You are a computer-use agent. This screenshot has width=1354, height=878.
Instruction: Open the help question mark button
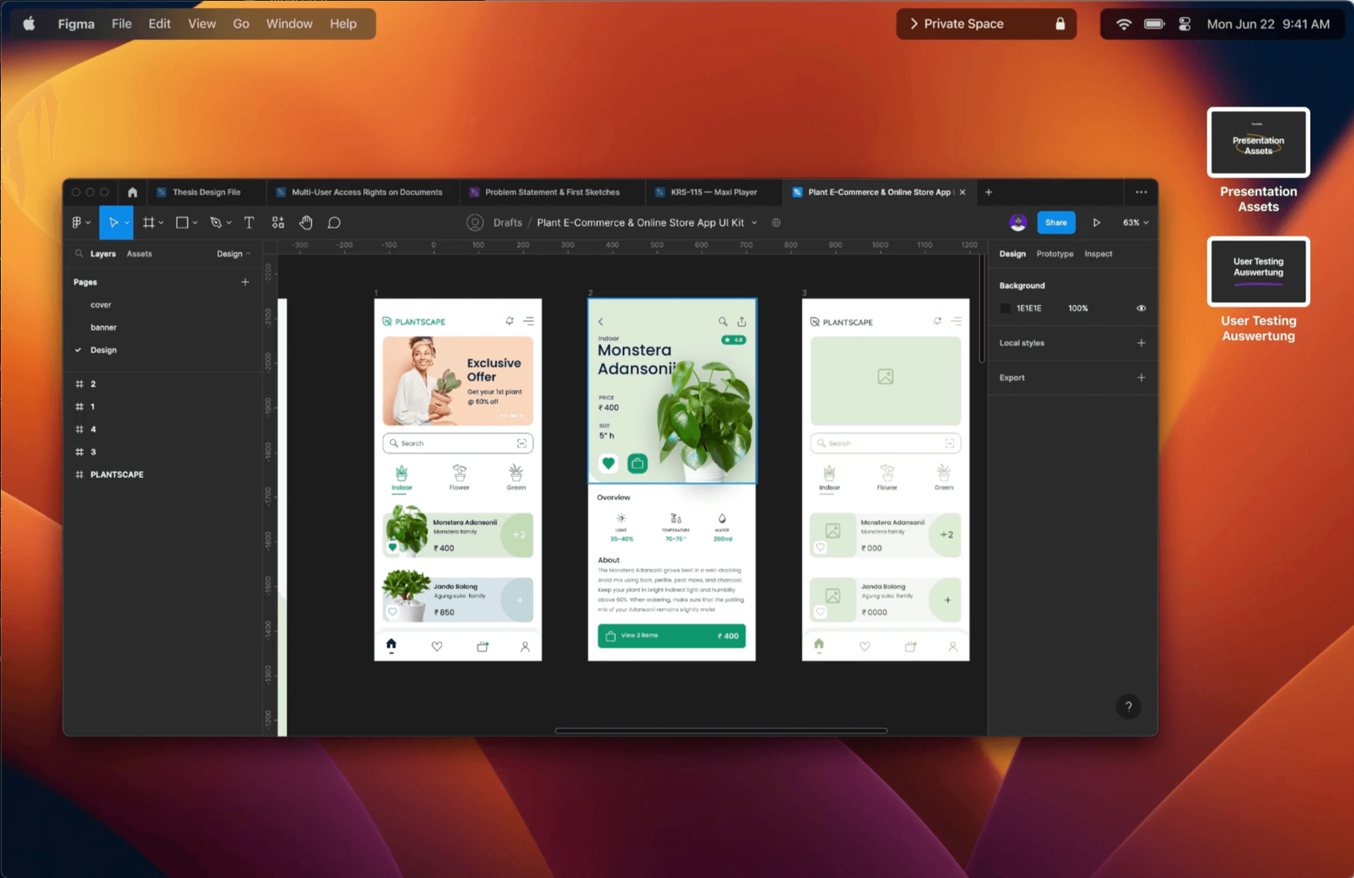tap(1128, 706)
